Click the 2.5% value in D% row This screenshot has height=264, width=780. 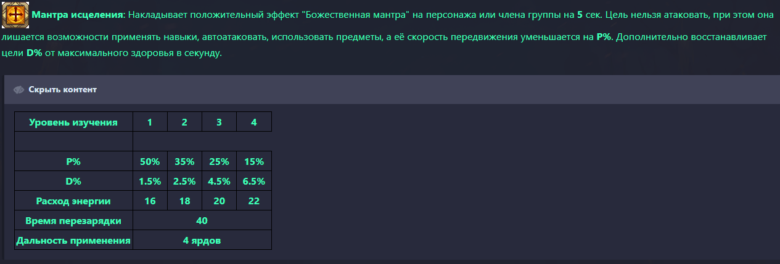(x=184, y=181)
